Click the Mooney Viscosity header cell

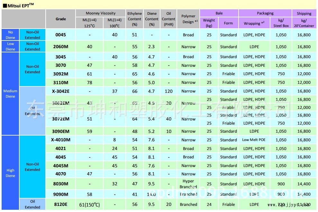100,13
